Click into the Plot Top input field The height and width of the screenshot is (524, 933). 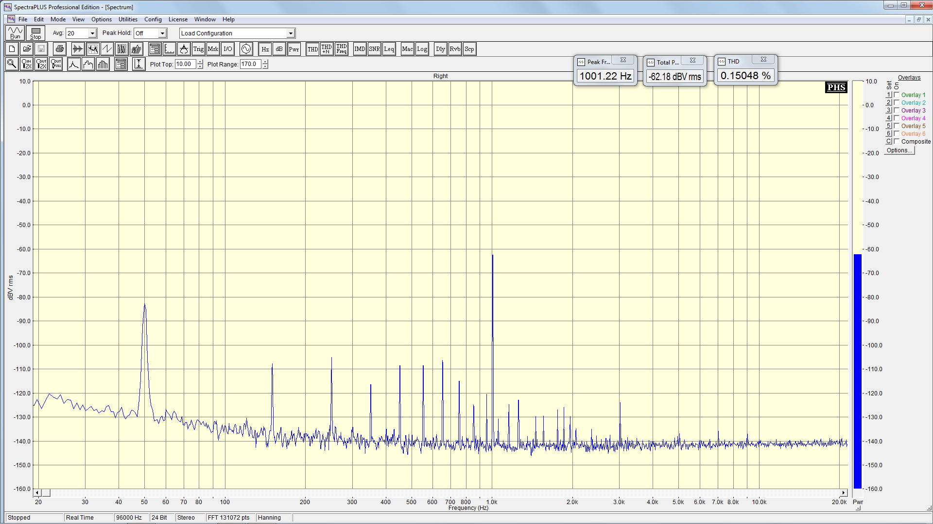tap(186, 64)
